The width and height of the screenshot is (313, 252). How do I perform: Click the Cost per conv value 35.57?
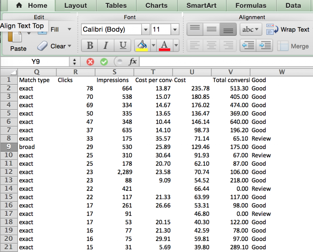click(x=153, y=138)
